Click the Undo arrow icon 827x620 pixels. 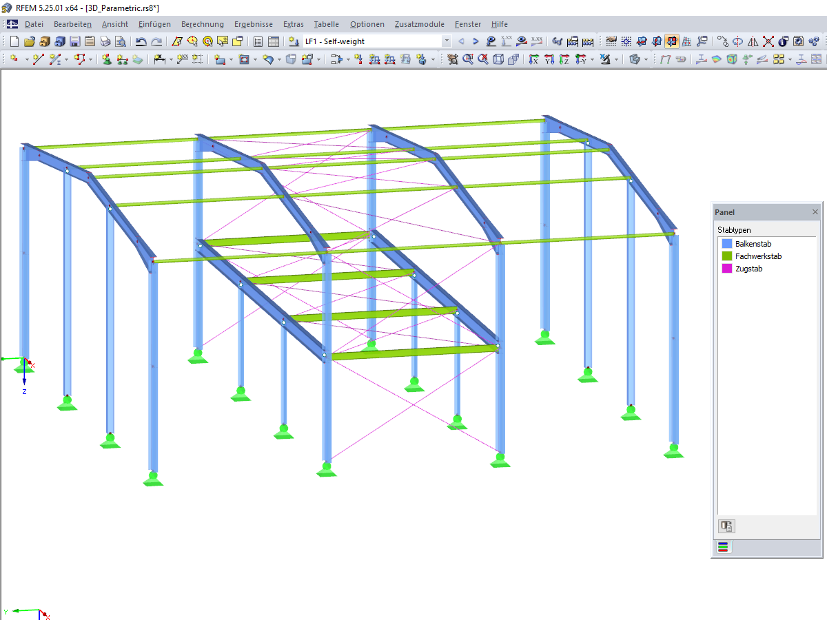click(x=141, y=41)
